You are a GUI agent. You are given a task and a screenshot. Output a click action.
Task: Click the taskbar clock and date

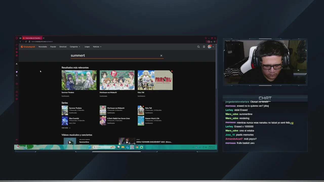[x=212, y=147]
